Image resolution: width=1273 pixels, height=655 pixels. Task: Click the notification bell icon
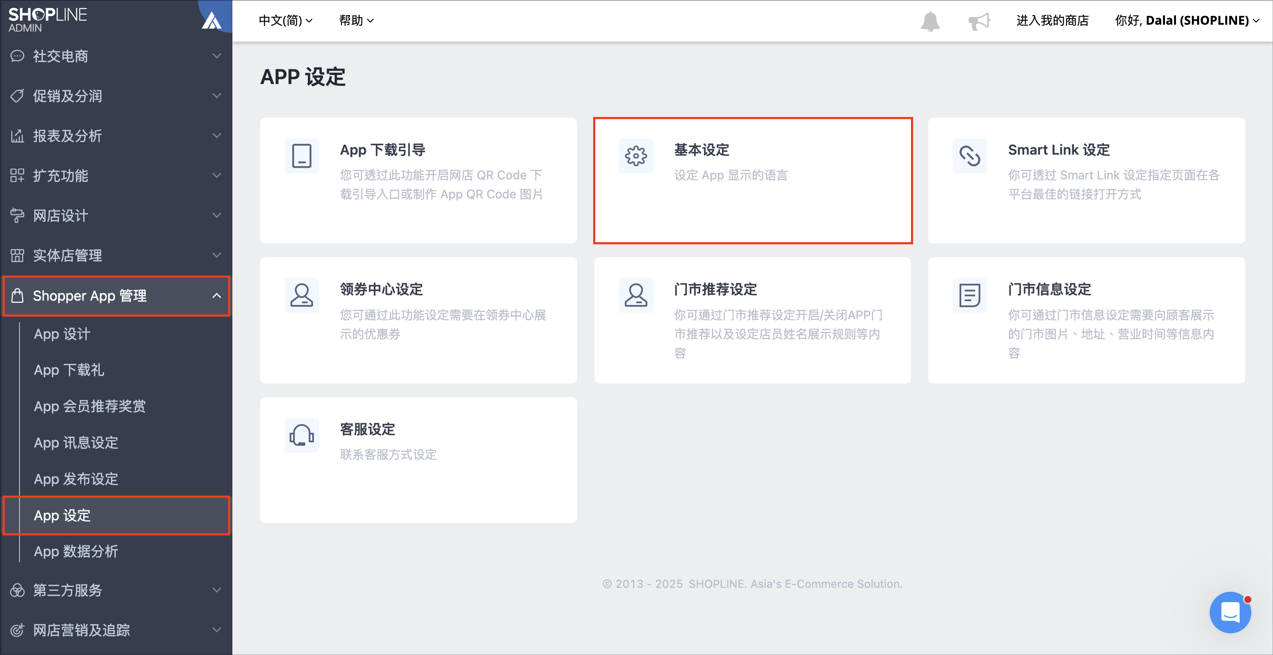click(930, 21)
